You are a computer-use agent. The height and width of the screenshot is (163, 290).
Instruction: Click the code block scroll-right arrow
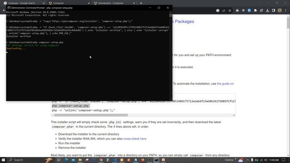tap(234, 115)
